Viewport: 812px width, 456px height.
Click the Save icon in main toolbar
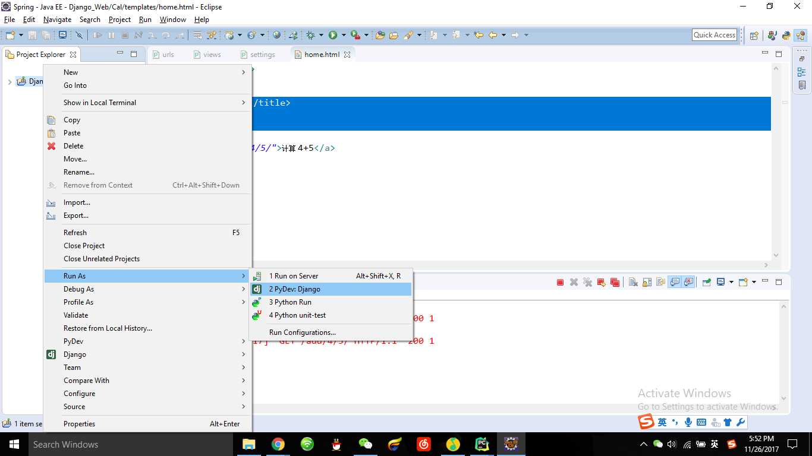[x=32, y=35]
